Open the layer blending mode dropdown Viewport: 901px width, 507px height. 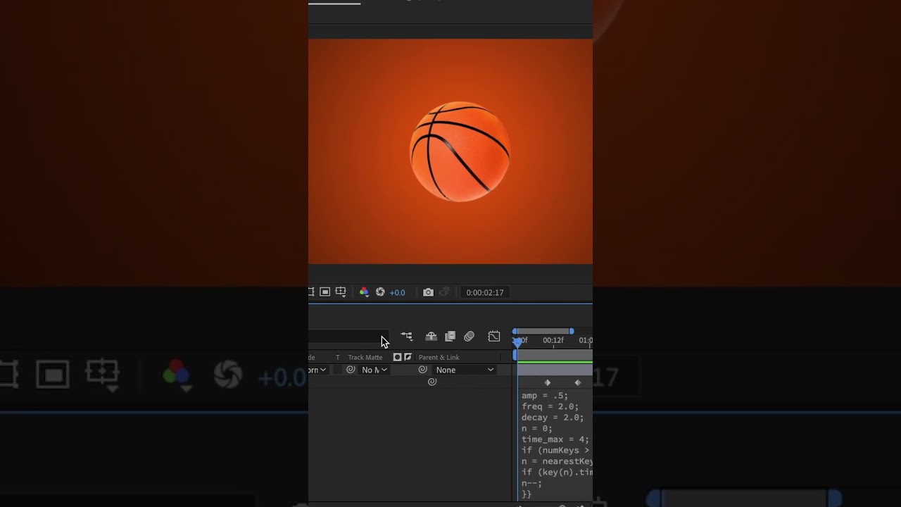coord(317,370)
